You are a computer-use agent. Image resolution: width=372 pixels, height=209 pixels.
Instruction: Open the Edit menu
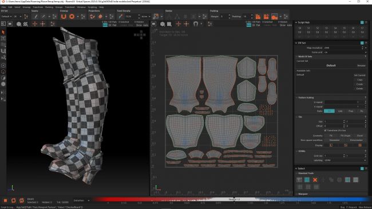point(10,7)
